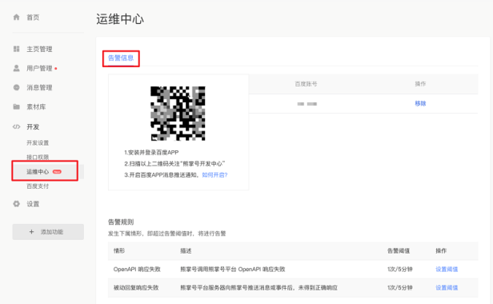Image resolution: width=493 pixels, height=304 pixels.
Task: Click the 百度账号 column header
Action: [306, 84]
